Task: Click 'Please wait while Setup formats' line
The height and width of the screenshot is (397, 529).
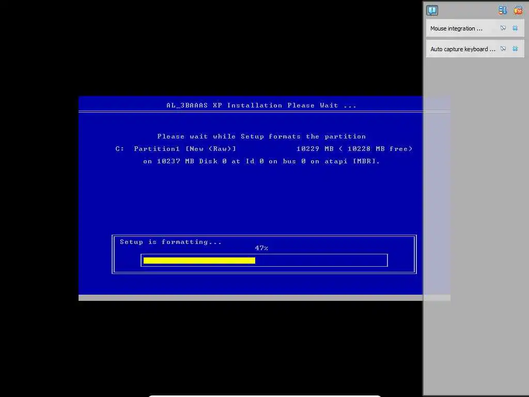Action: [x=261, y=136]
